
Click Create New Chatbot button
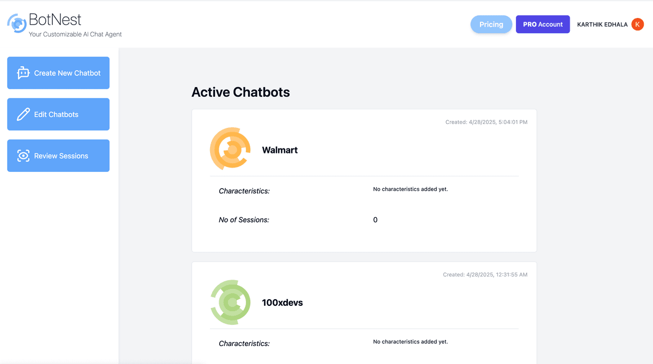click(x=58, y=73)
